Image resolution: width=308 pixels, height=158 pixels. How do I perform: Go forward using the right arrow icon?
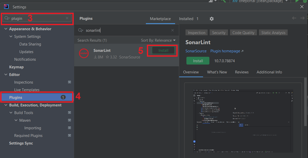[302, 18]
